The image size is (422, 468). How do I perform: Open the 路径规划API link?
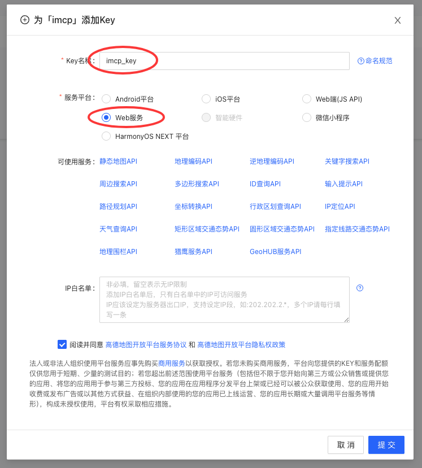[118, 207]
